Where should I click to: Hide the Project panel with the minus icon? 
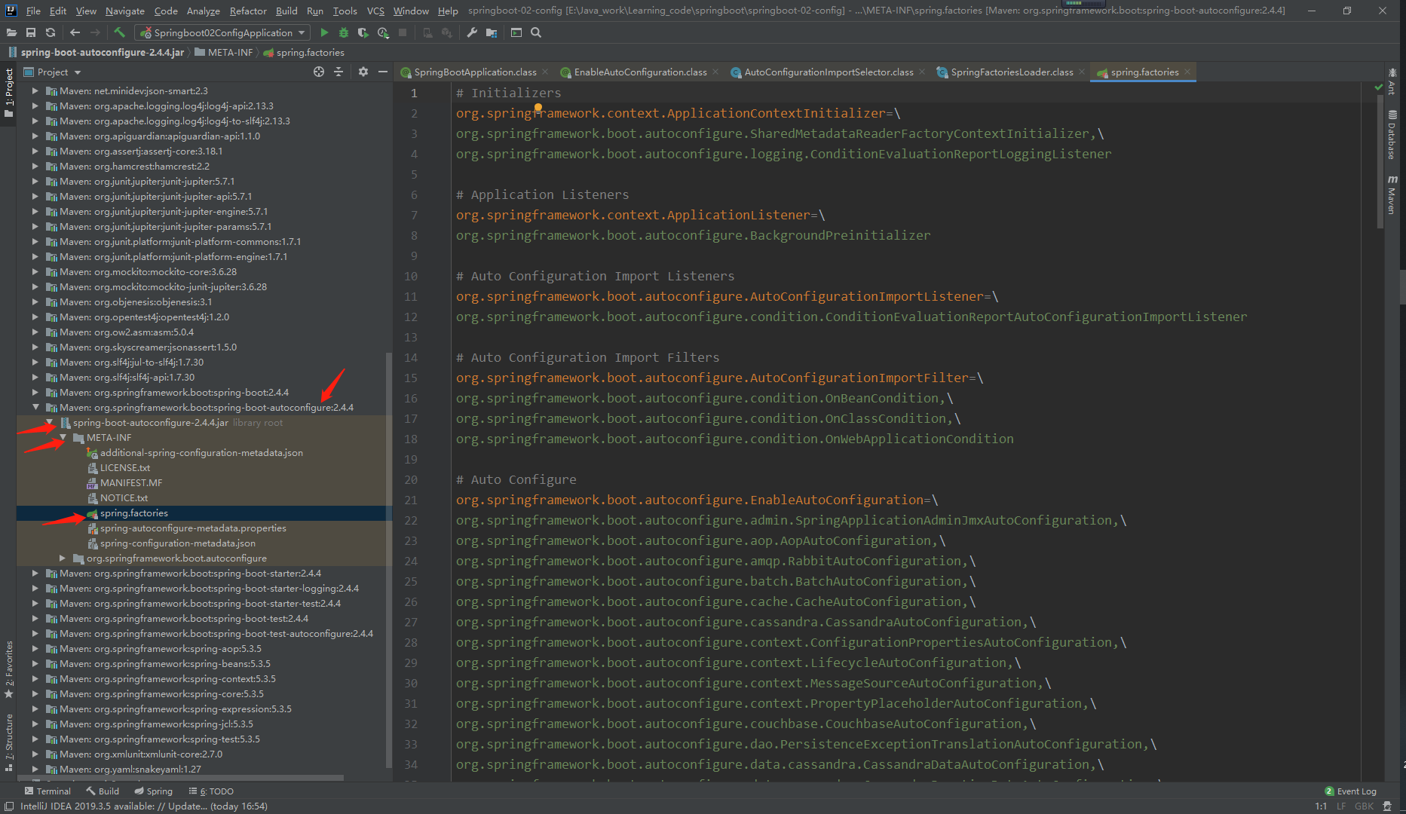(x=383, y=72)
